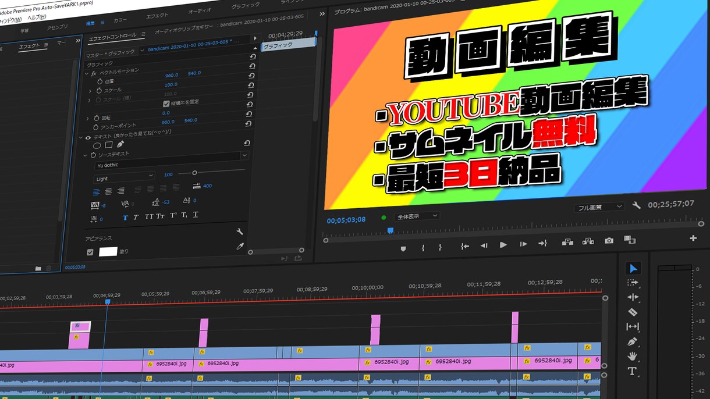
Task: Click the blue Program monitor playhead
Action: (x=390, y=231)
